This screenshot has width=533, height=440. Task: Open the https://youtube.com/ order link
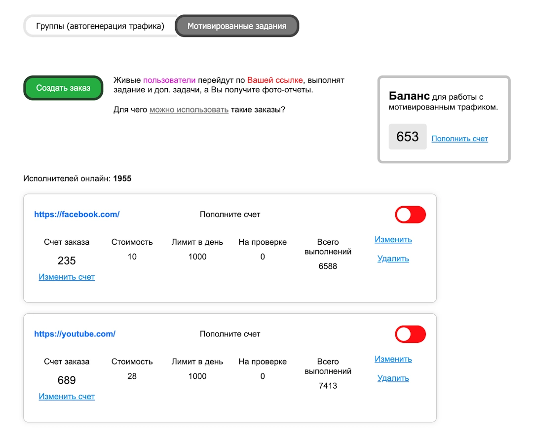(75, 334)
